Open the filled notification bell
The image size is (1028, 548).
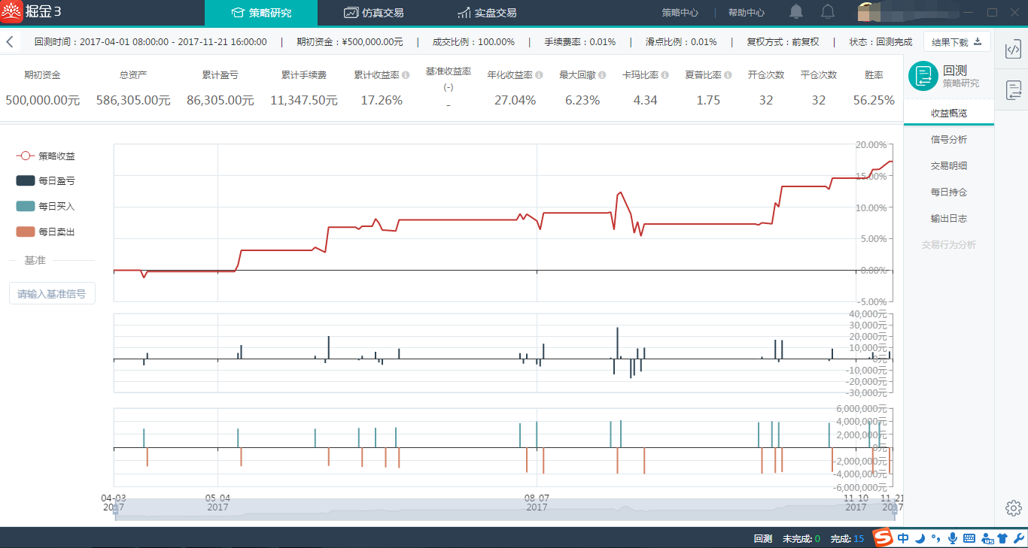click(796, 12)
